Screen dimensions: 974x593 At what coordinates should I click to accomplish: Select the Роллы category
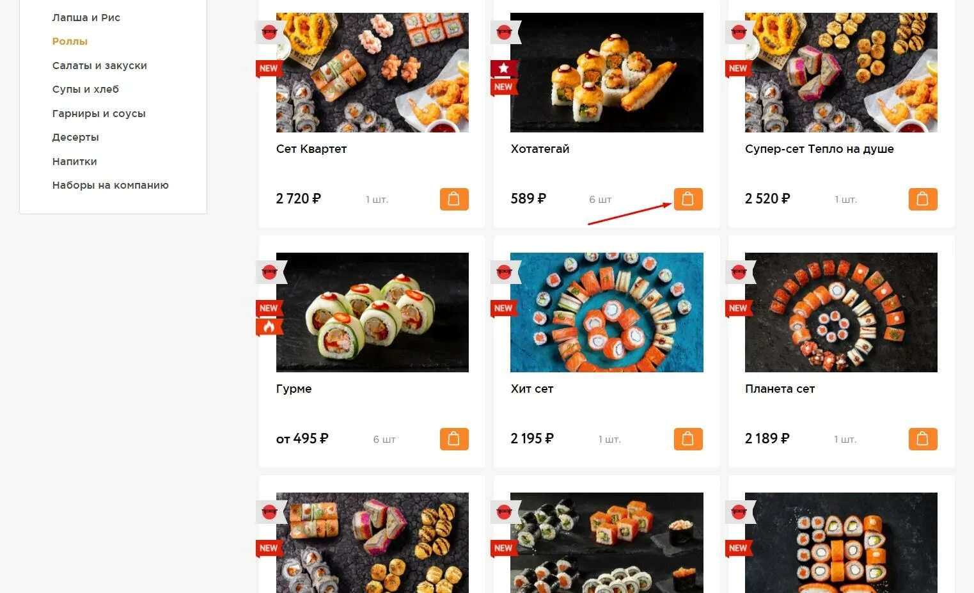tap(70, 41)
